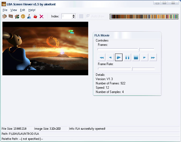Click the Palette Path status line
Image resolution: width=181 pixels, height=142 pixels.
90,139
